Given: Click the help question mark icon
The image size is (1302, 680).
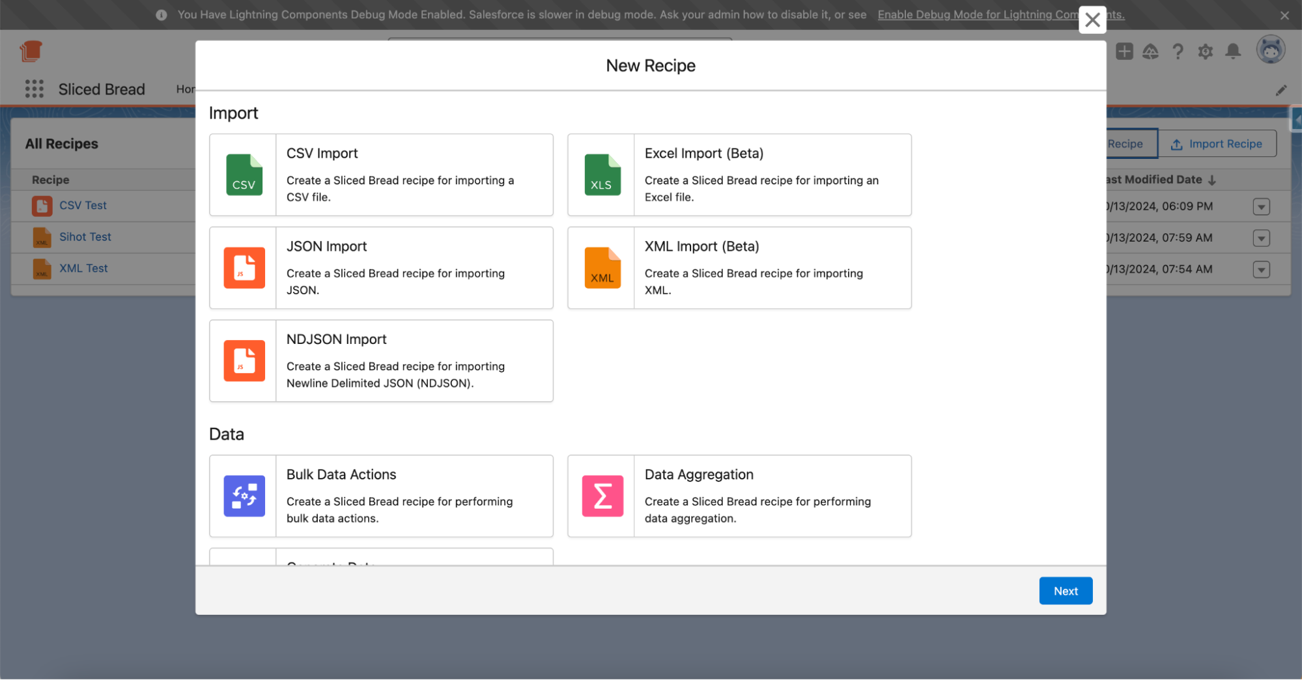Looking at the screenshot, I should [1178, 51].
